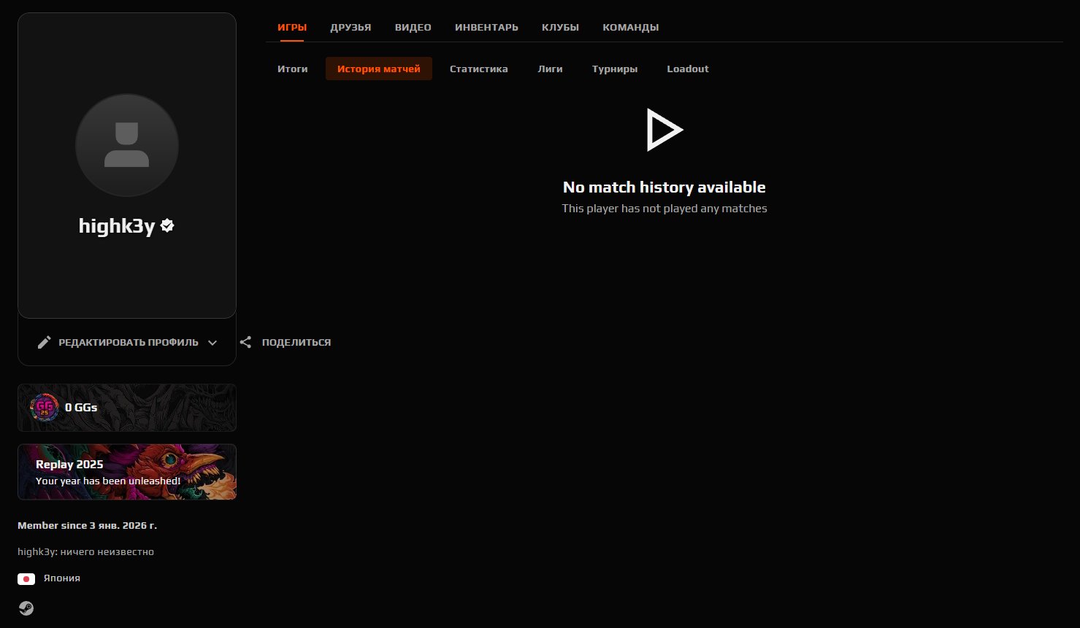The width and height of the screenshot is (1080, 628).
Task: Click the Поделиться text button
Action: (x=296, y=342)
